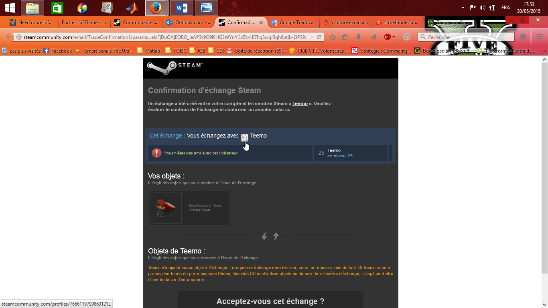Show hidden system tray icons

tap(463, 8)
